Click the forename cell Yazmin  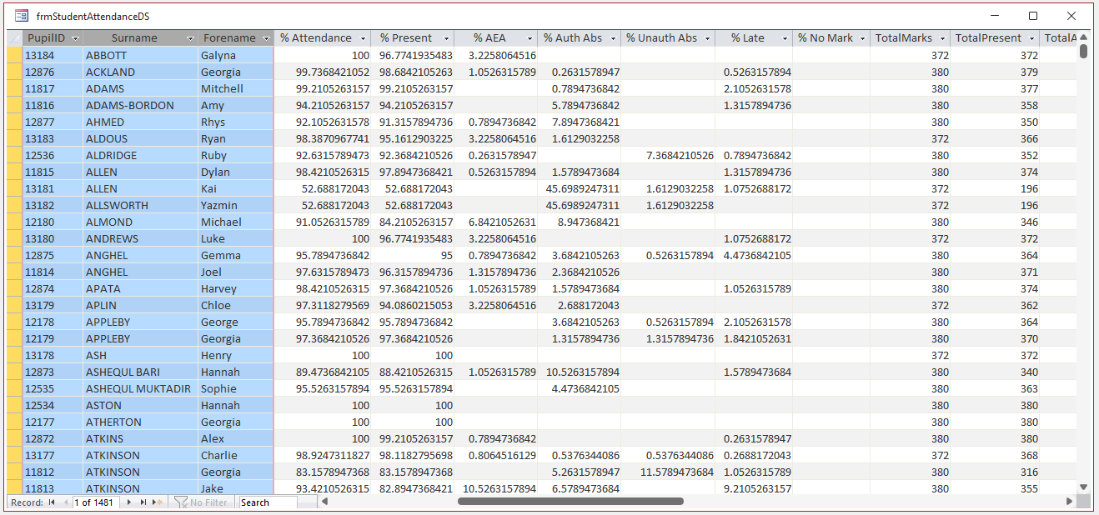click(x=236, y=205)
